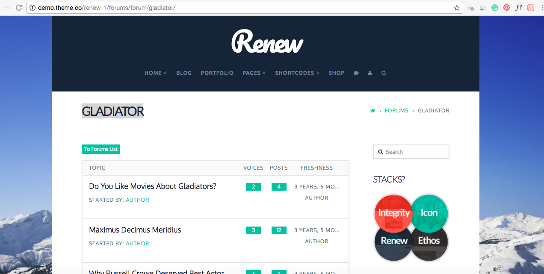Click freshness AUTHOR under Maximus topic
The image size is (544, 274).
tap(316, 242)
